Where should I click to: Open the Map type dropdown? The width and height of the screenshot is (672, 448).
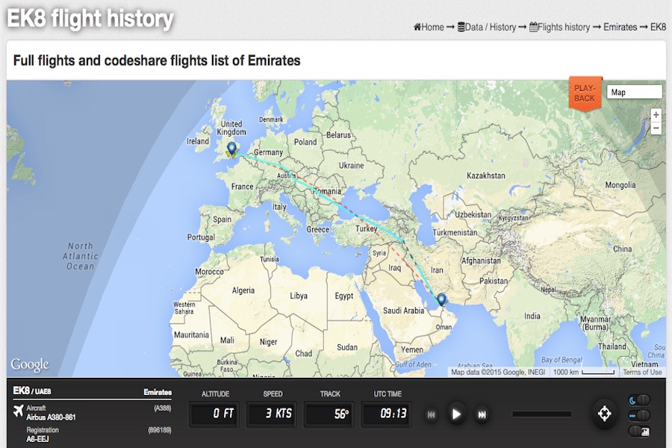pyautogui.click(x=634, y=92)
